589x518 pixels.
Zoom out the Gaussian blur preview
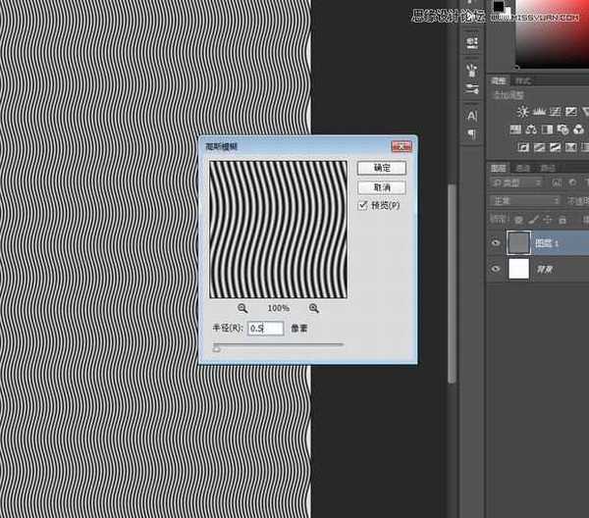(x=241, y=308)
